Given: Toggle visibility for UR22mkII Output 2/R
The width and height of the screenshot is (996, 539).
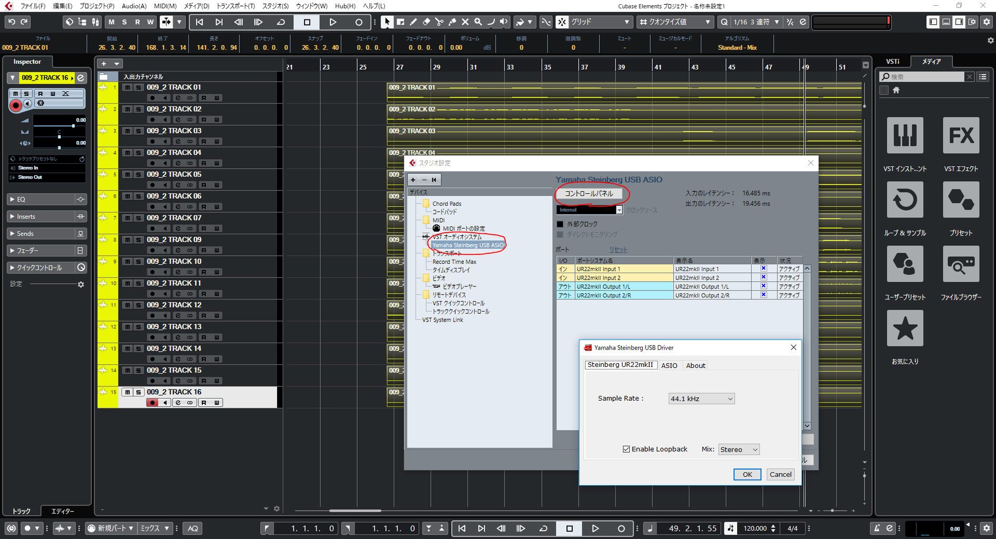Looking at the screenshot, I should (763, 295).
